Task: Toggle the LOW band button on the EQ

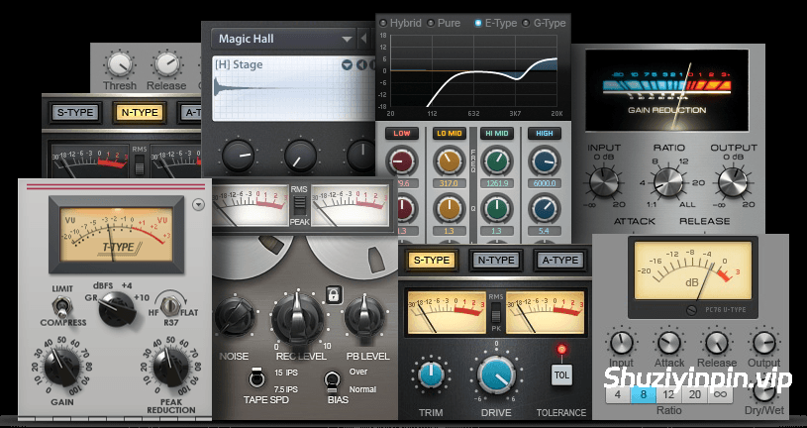Action: point(401,134)
